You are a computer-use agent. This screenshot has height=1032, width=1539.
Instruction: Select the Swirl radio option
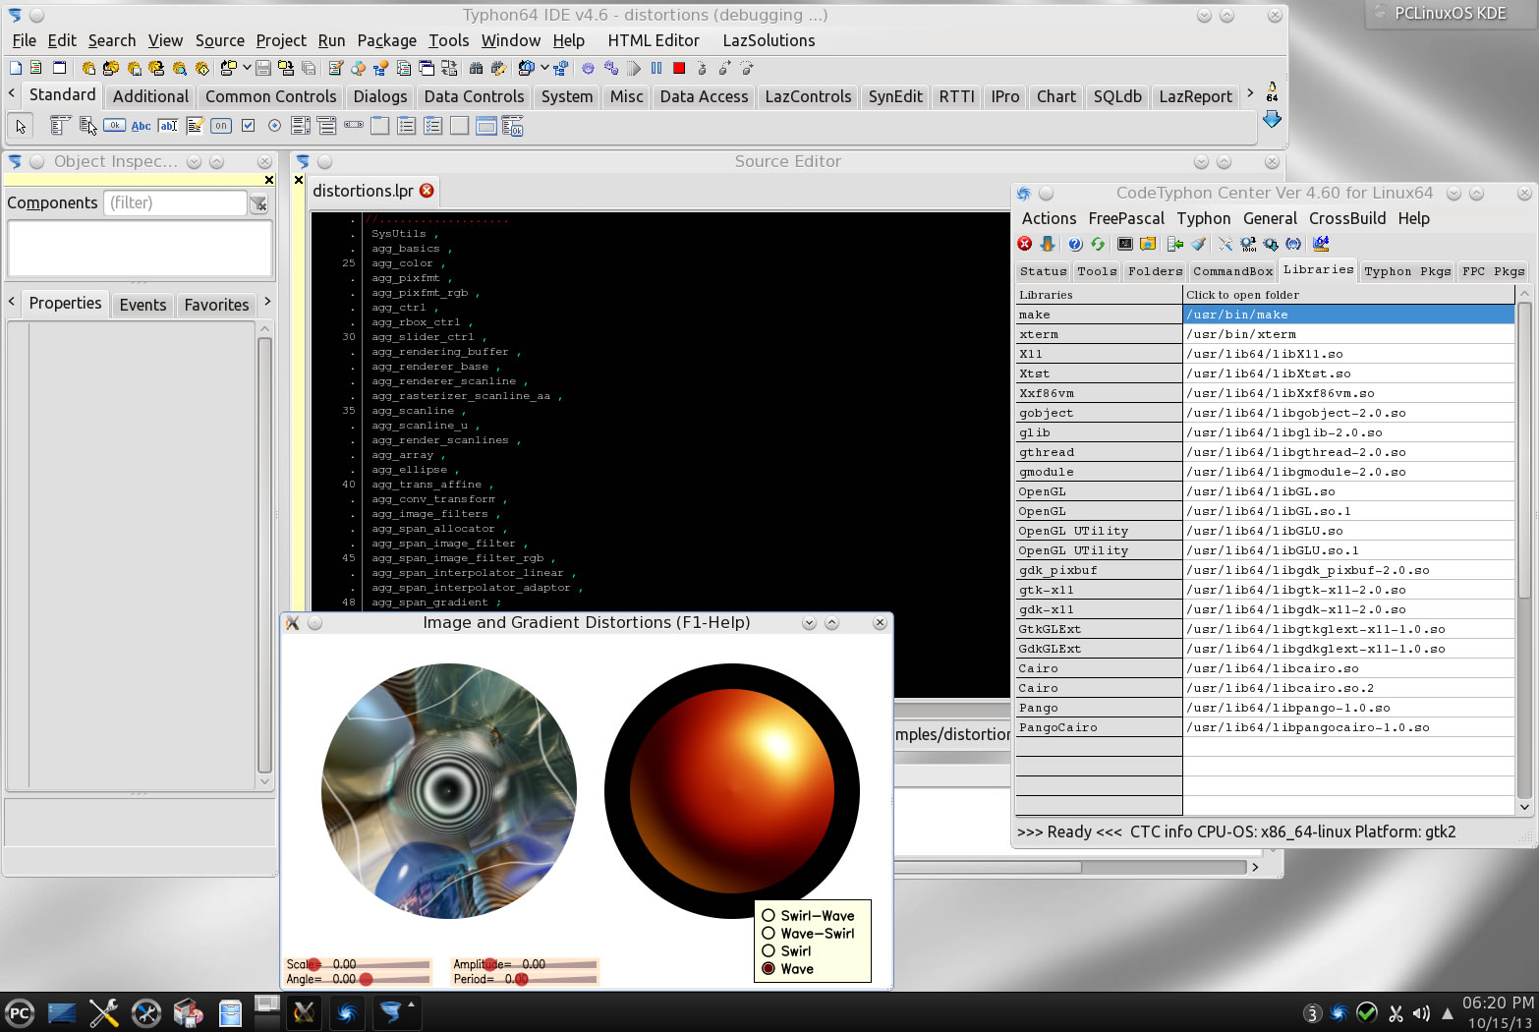click(x=769, y=950)
